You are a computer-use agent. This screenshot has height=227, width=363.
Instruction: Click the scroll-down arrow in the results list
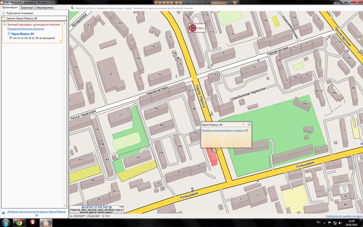coord(64,206)
